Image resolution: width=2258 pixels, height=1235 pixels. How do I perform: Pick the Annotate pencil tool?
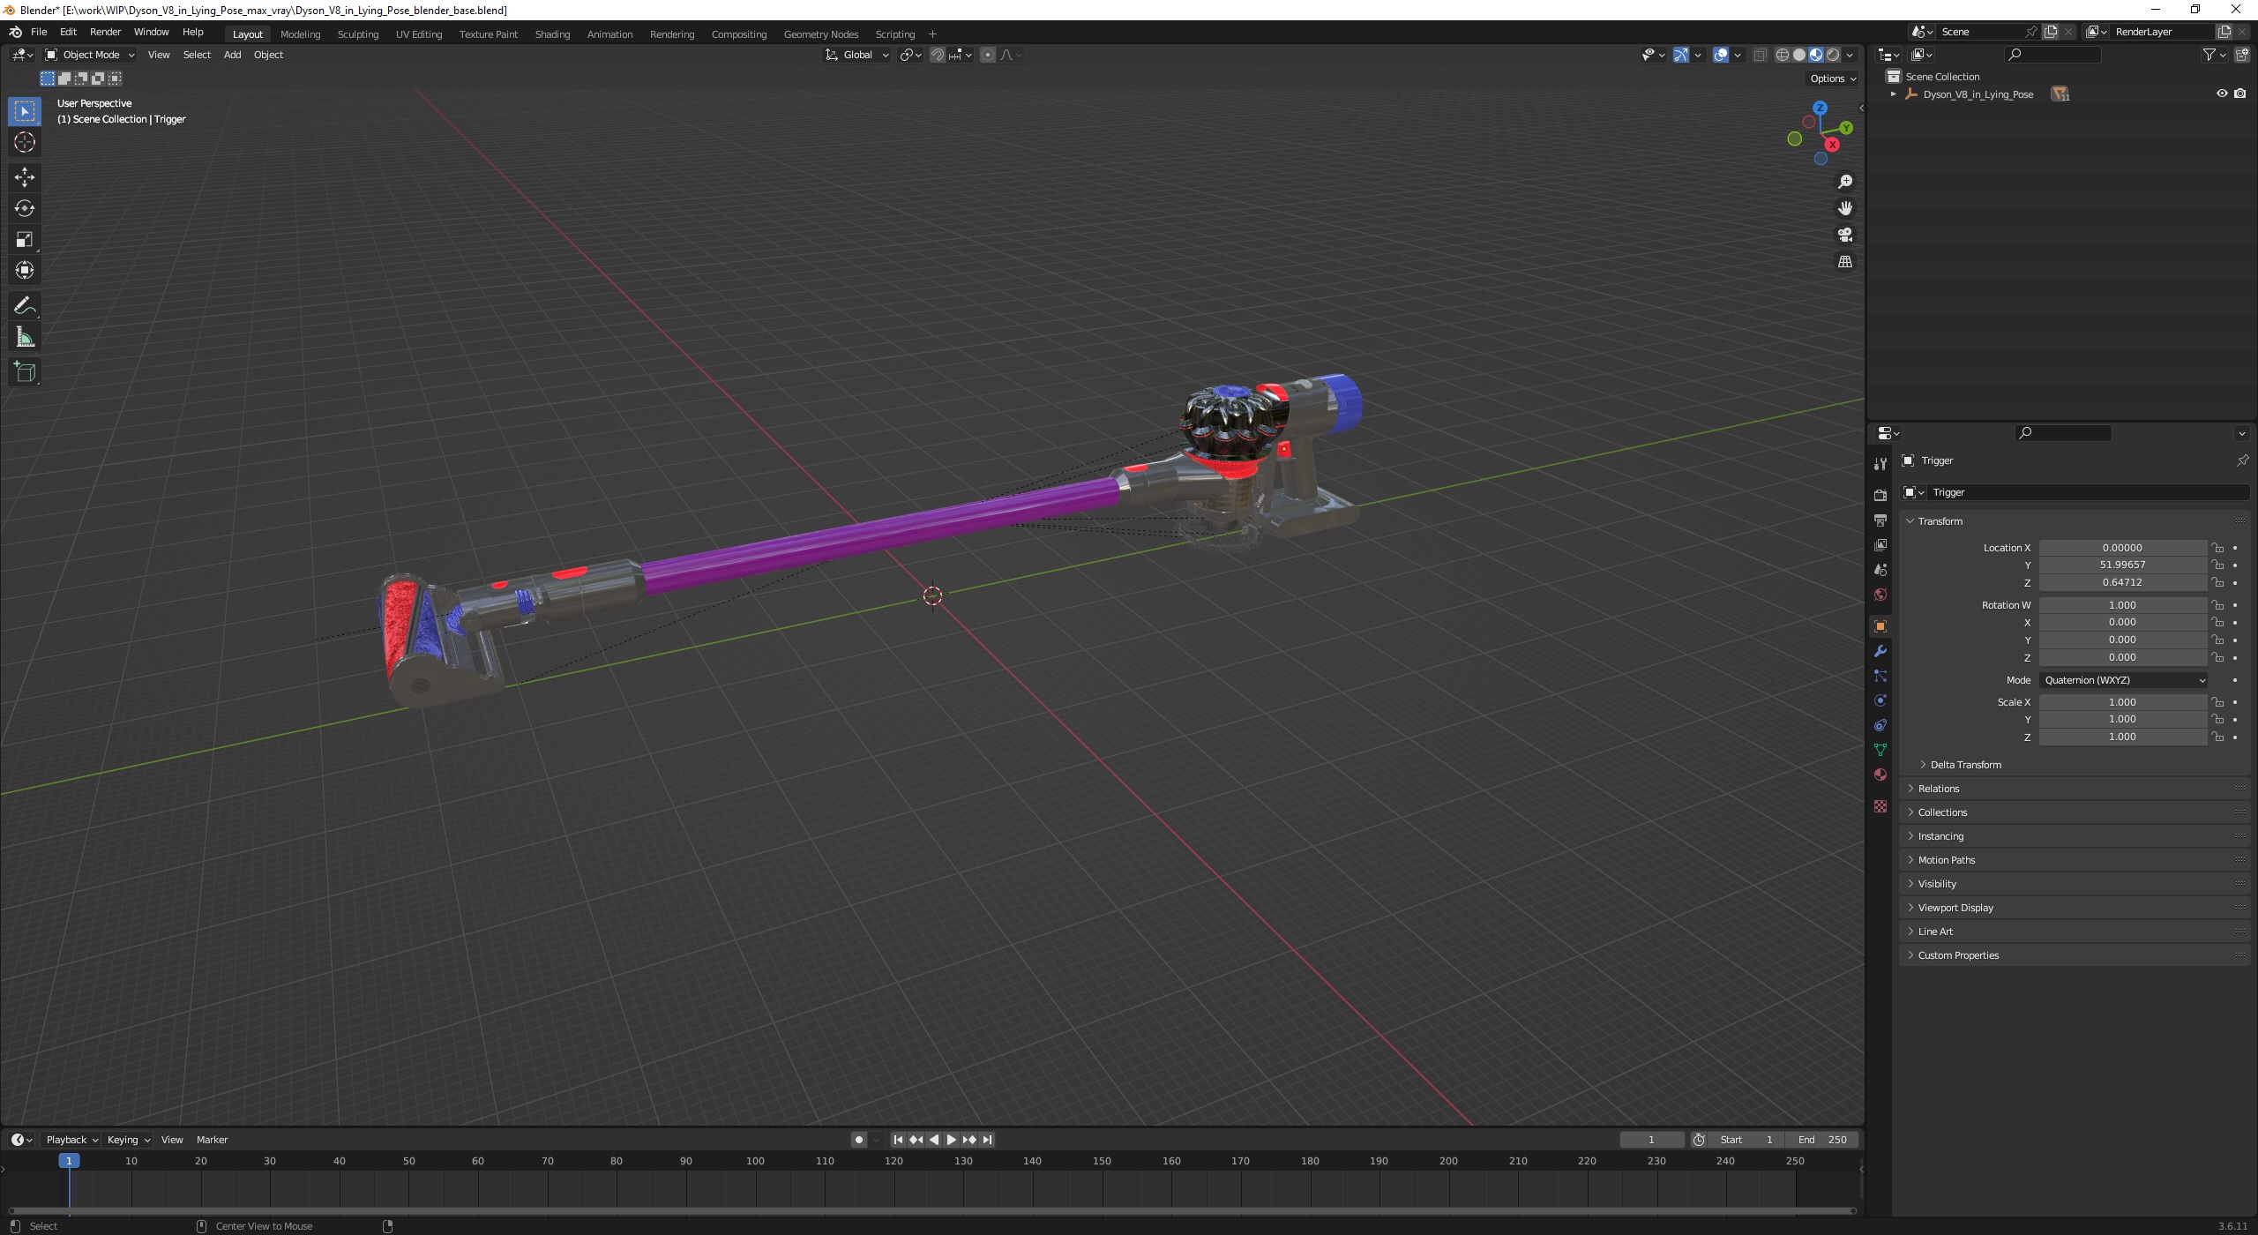point(25,306)
